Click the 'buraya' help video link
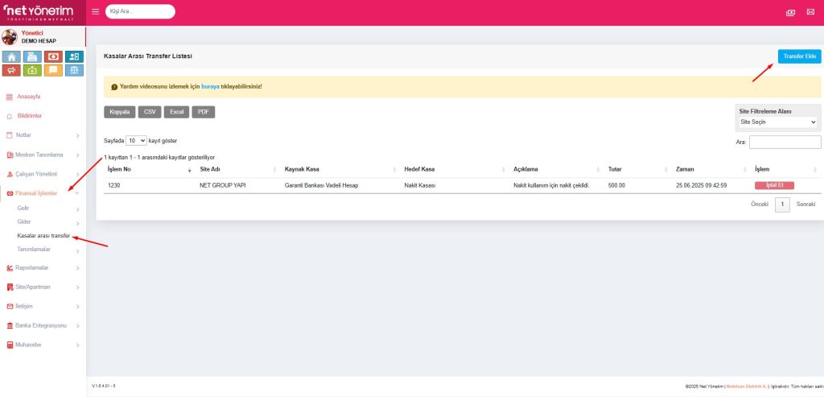The image size is (824, 397). 209,86
